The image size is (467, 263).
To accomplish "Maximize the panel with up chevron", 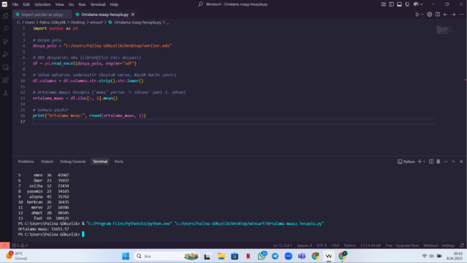I will (x=453, y=162).
